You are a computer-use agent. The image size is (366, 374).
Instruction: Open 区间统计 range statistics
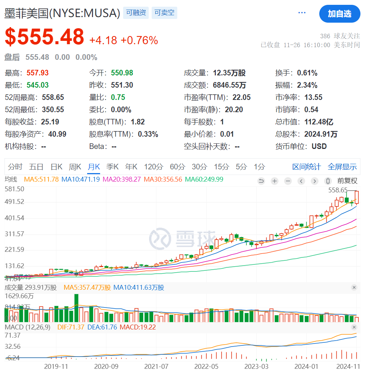306,167
